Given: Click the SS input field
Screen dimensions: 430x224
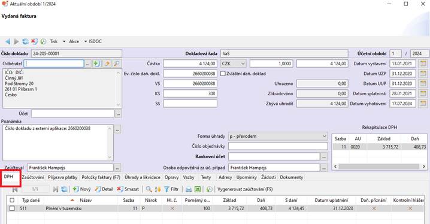Looking at the screenshot, I should [x=190, y=104].
